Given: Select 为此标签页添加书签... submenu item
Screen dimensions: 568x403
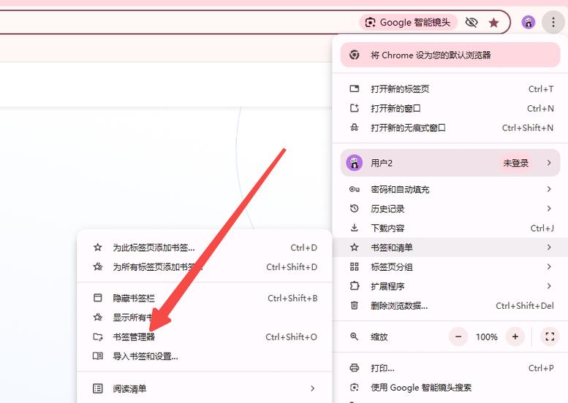Looking at the screenshot, I should pos(205,247).
